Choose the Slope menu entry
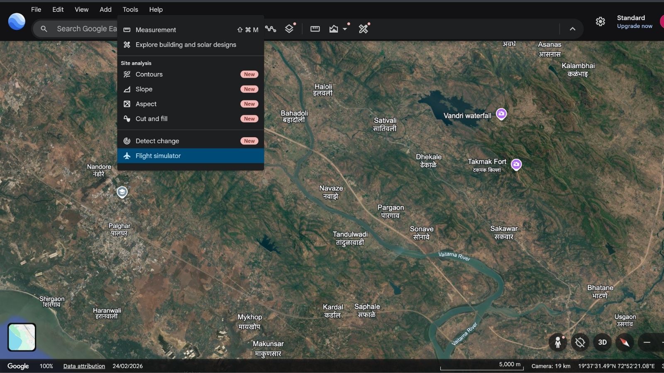Viewport: 664px width, 373px height. click(x=190, y=89)
